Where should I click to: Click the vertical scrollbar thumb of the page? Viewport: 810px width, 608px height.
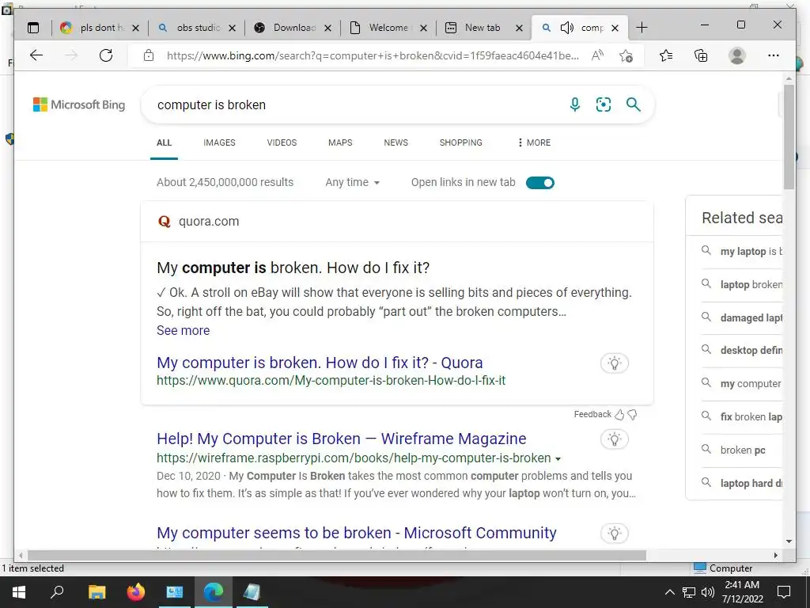tap(789, 137)
